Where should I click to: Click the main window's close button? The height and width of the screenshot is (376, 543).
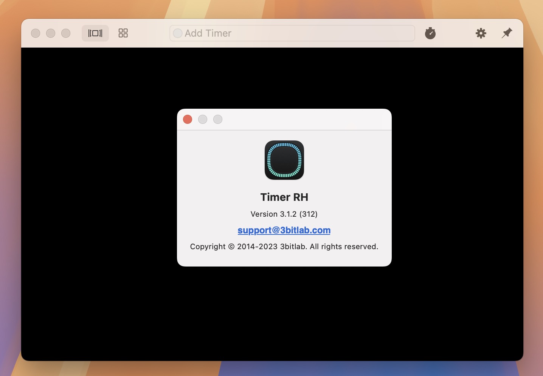pos(36,33)
